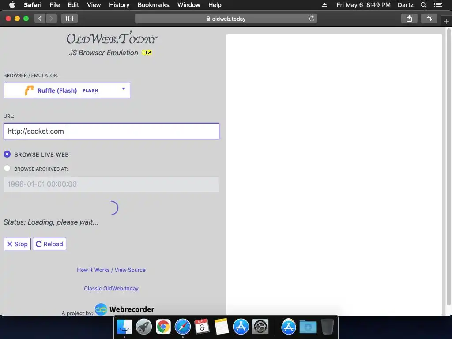Open Finder from the Dock
This screenshot has width=452, height=339.
[124, 327]
